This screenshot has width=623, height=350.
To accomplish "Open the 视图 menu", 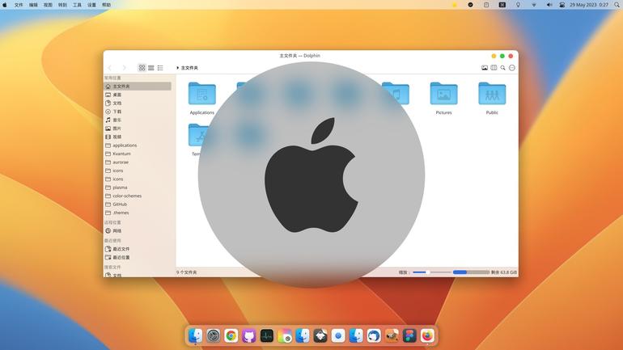I will point(48,5).
